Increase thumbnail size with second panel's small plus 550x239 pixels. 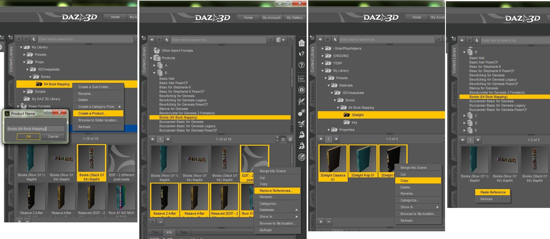(x=277, y=137)
